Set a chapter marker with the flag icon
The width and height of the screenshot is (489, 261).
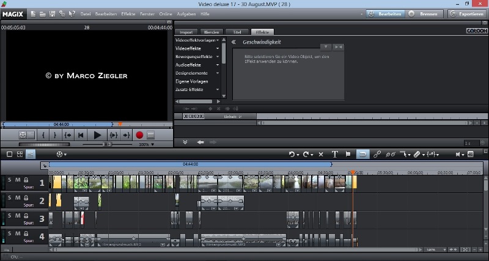click(348, 154)
